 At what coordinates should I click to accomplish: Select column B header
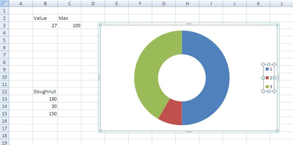(x=45, y=3)
